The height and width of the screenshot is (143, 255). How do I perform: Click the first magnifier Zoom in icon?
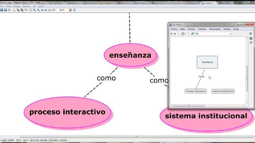[35, 10]
